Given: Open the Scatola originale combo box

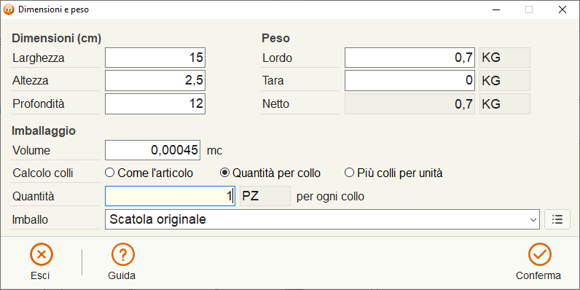Looking at the screenshot, I should 322,219.
